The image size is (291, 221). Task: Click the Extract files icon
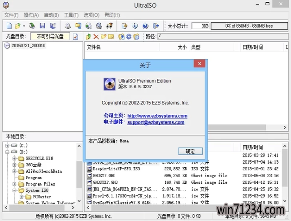[121, 37]
